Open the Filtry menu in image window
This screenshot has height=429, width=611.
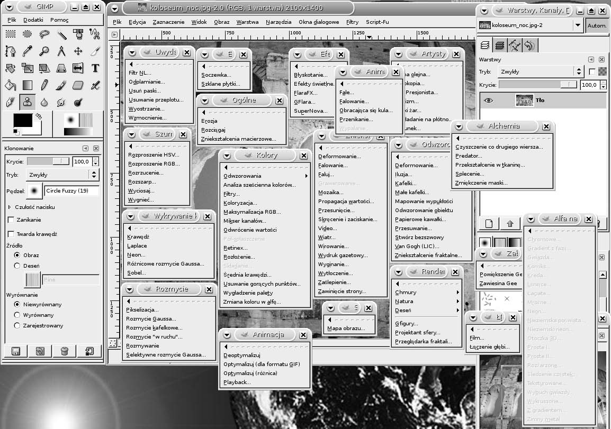[x=352, y=22]
